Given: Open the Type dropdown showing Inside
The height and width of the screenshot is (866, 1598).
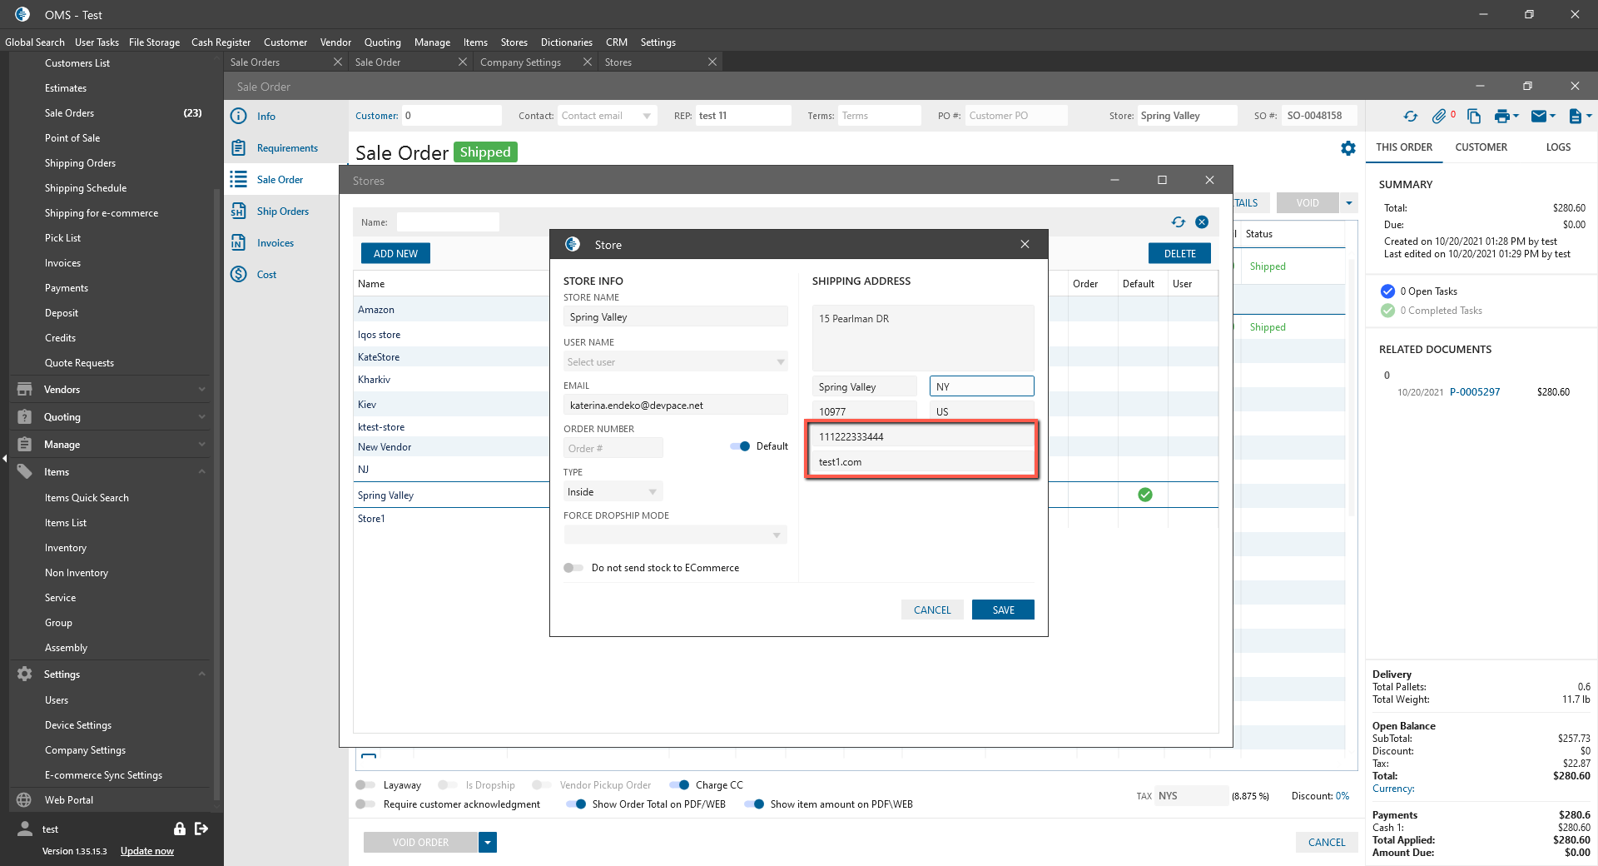Looking at the screenshot, I should click(613, 492).
